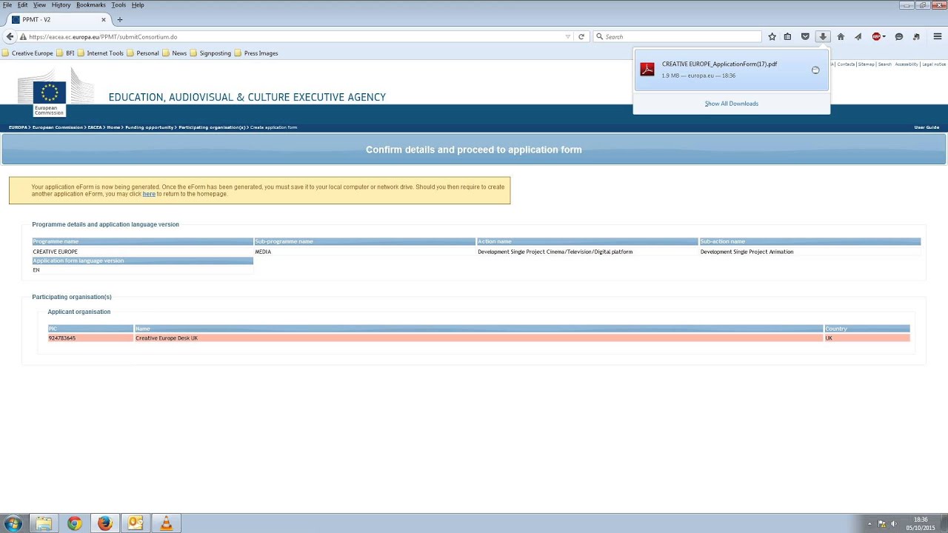The width and height of the screenshot is (948, 533).
Task: Open the Press Images bookmarks folder
Action: (256, 53)
